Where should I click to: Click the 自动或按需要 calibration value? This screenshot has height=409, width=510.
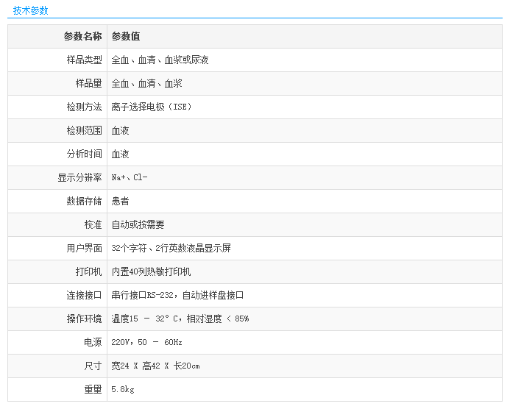point(138,224)
